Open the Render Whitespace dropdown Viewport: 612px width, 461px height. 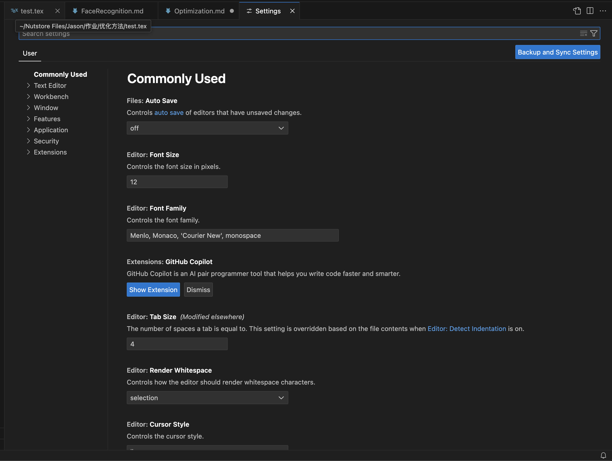207,398
